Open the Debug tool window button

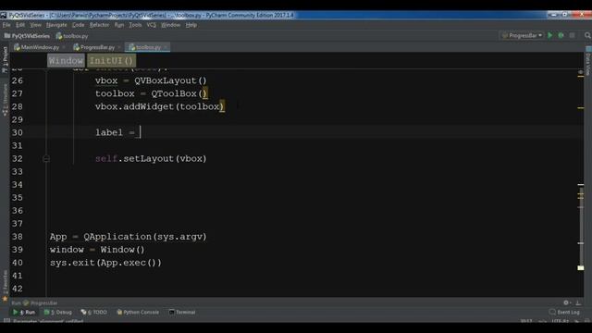tap(57, 313)
